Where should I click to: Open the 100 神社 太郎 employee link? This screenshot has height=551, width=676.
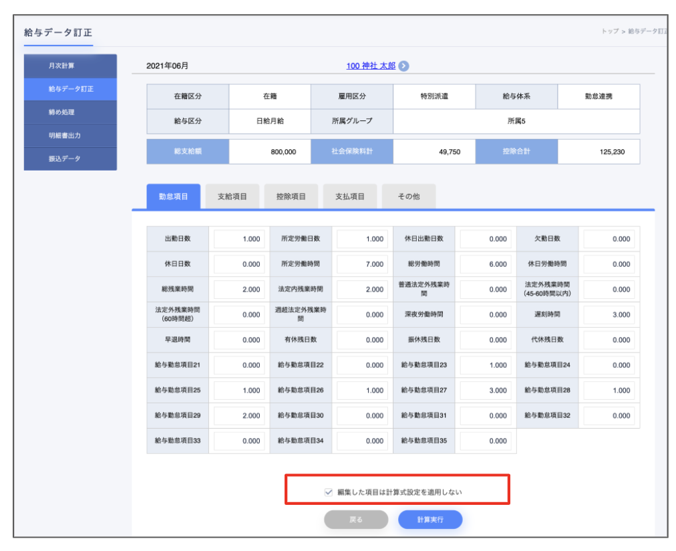371,66
